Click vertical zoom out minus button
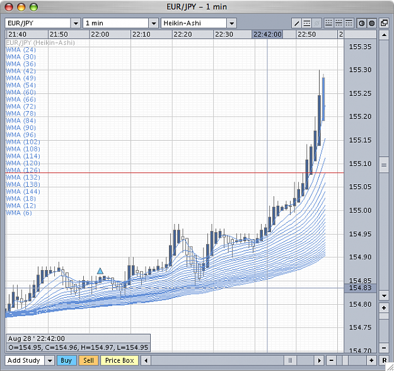This screenshot has height=371, width=394. click(384, 348)
